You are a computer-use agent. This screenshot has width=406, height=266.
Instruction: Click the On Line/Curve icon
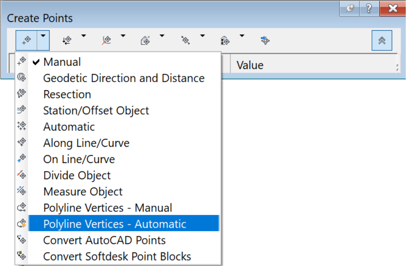point(22,158)
